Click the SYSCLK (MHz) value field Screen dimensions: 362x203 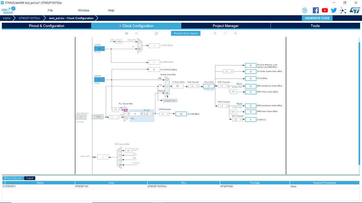coord(178,86)
